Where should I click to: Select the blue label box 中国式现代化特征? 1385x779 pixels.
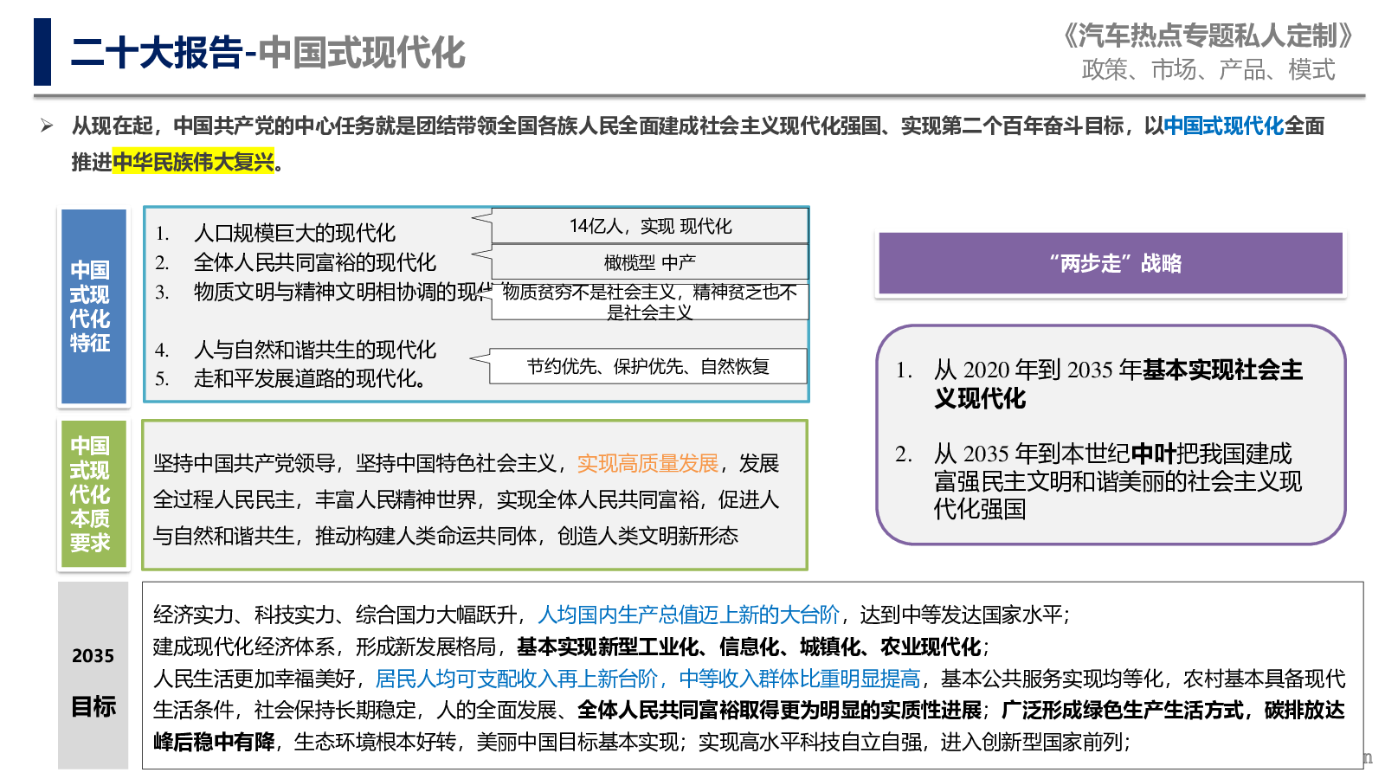click(x=93, y=306)
